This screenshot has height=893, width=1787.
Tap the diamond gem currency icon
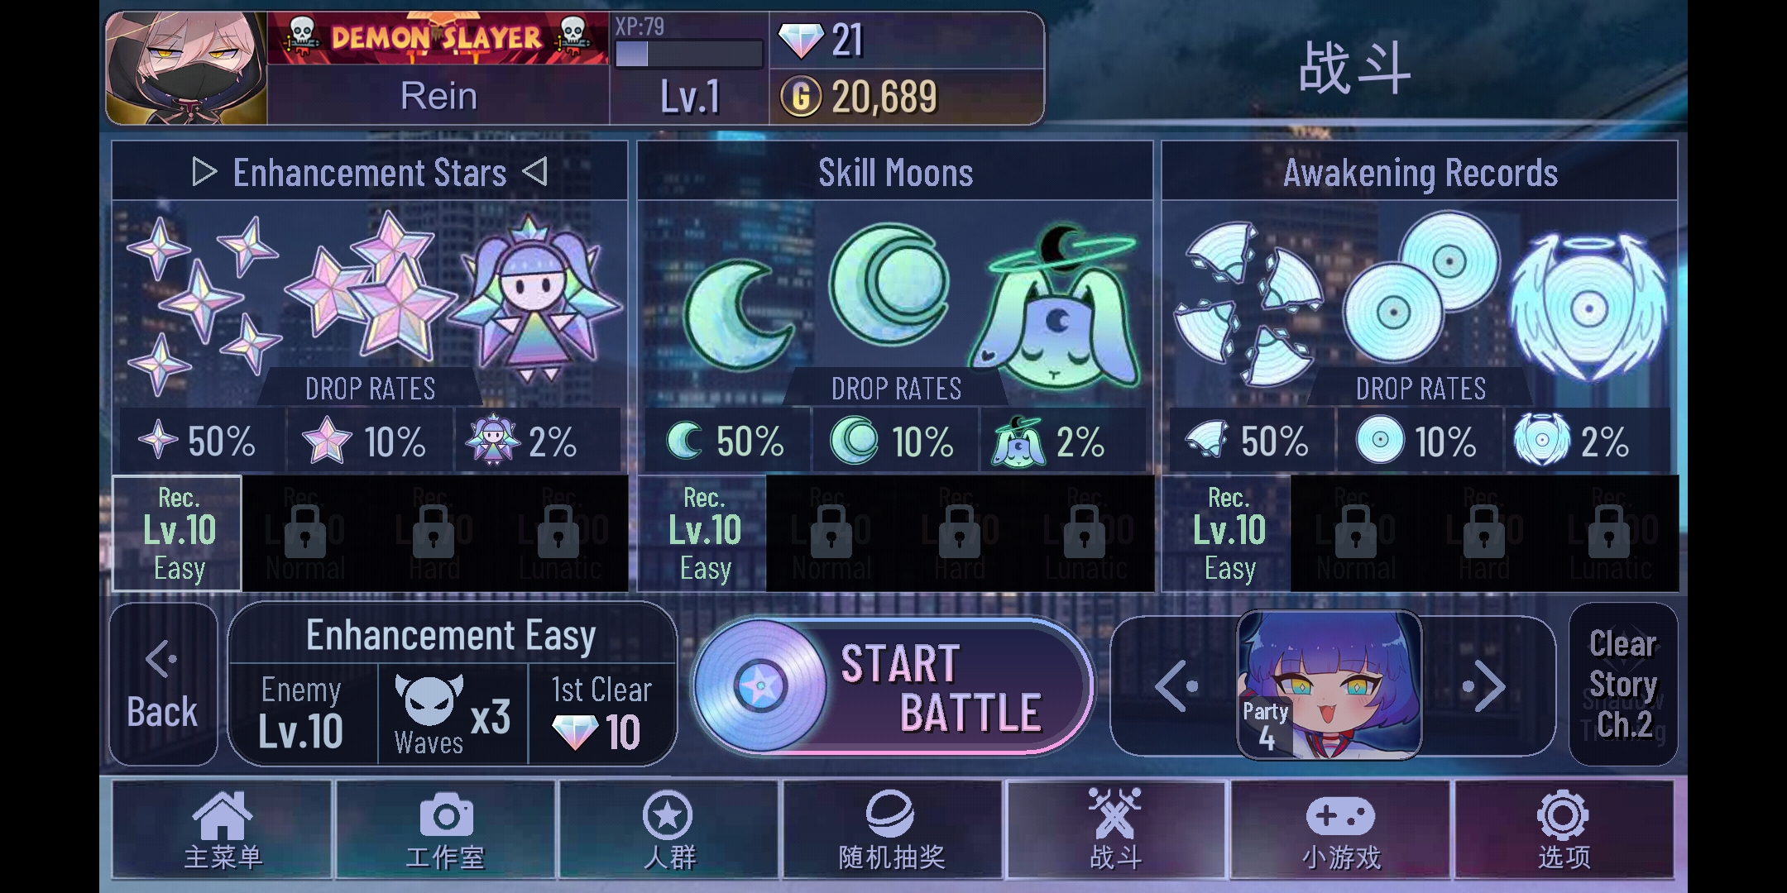(802, 40)
